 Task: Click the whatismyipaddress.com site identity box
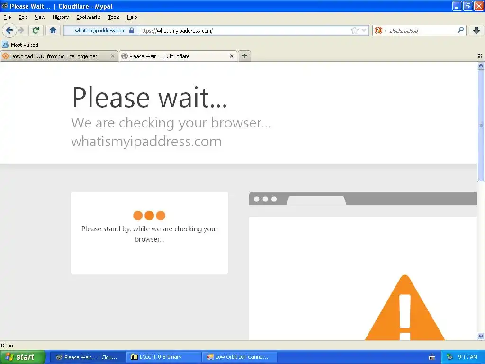100,30
